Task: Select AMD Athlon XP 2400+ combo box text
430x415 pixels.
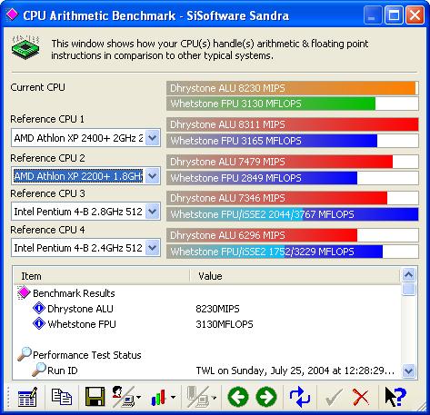Action: 78,138
